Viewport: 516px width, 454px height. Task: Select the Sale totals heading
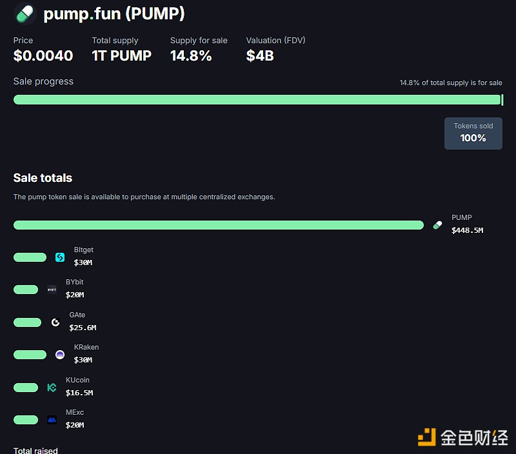pos(42,178)
